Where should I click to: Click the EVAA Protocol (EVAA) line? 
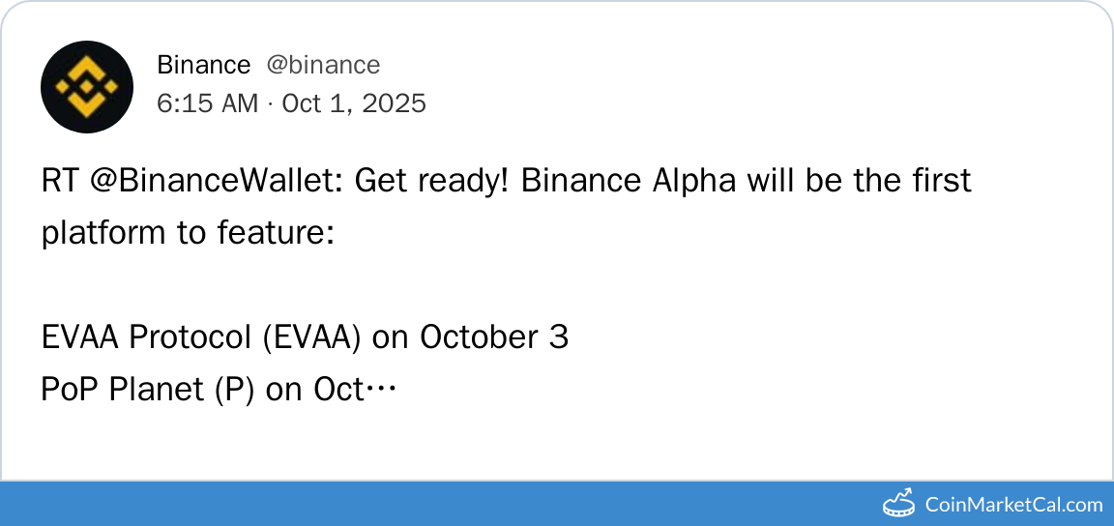pos(304,337)
